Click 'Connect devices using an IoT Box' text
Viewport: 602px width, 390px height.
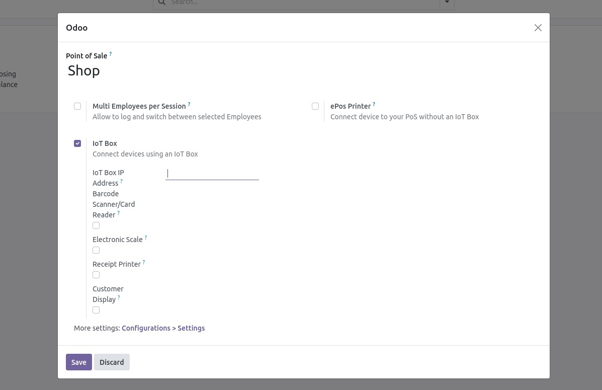pyautogui.click(x=145, y=154)
